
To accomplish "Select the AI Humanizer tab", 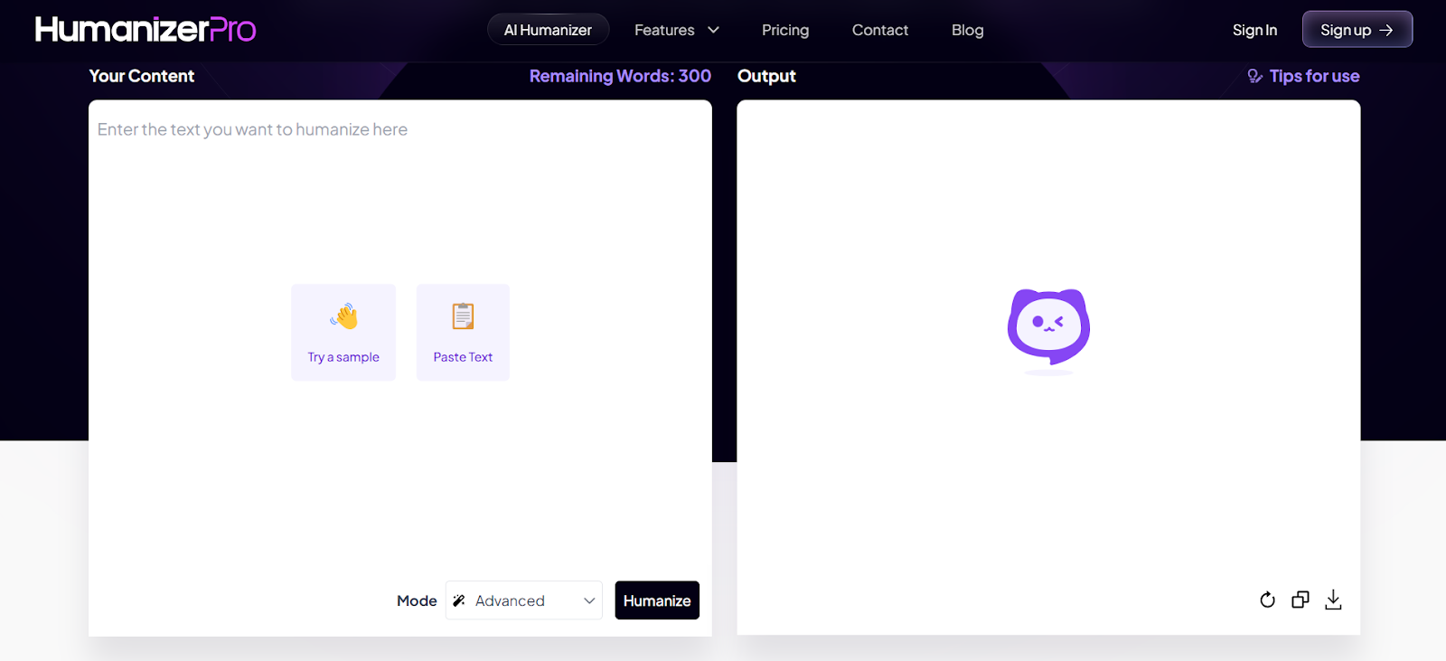I will [x=548, y=30].
